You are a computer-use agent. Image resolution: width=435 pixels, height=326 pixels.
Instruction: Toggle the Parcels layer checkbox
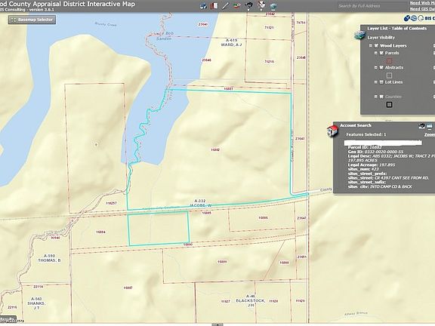[381, 53]
